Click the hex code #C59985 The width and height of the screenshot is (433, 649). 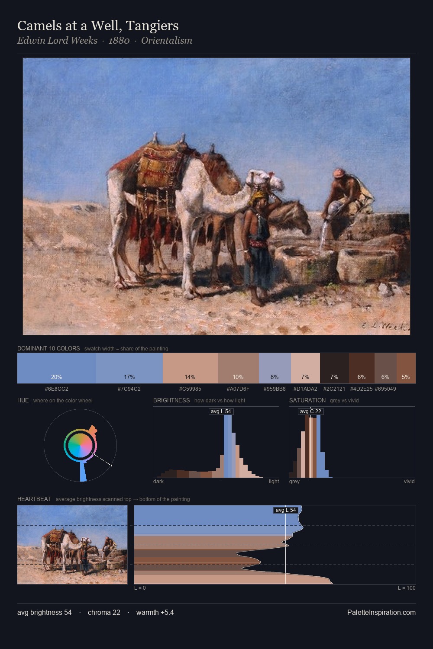[190, 389]
